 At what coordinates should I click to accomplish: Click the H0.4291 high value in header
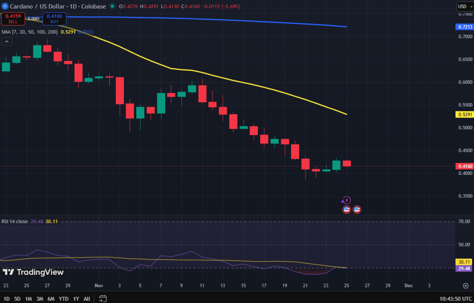[x=149, y=6]
